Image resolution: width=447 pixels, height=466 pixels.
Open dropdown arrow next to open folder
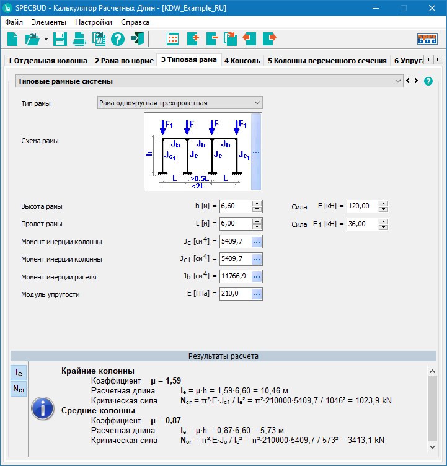coord(46,39)
